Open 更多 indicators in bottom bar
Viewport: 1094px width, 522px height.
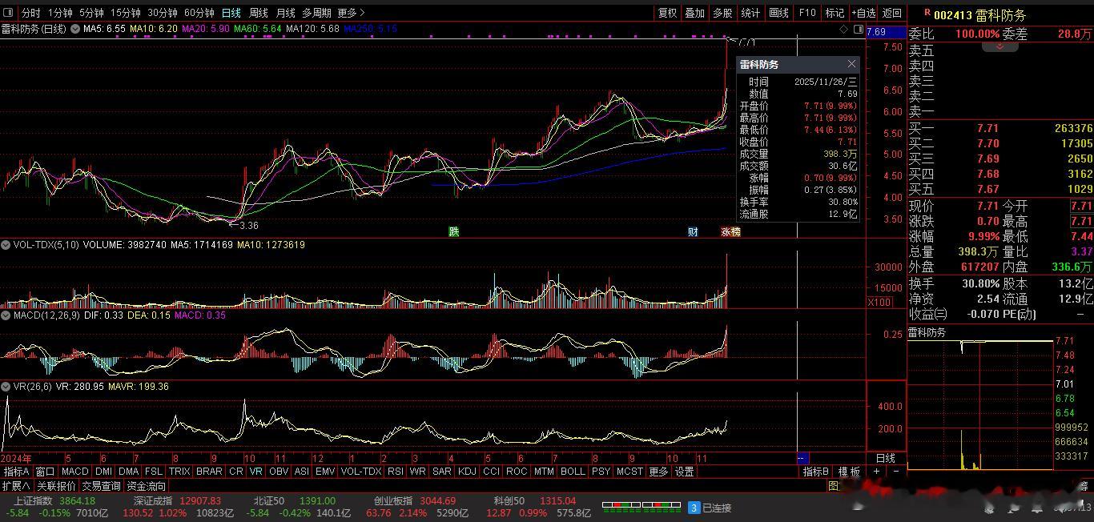pos(658,472)
